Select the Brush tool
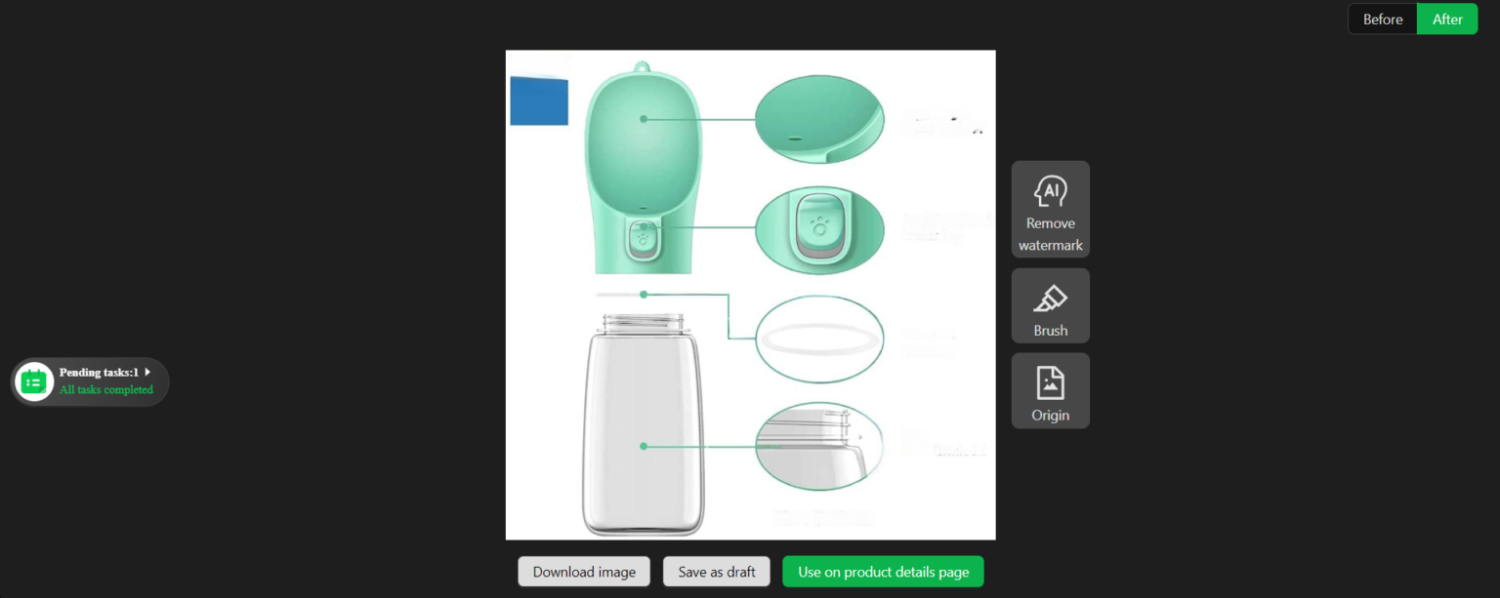The height and width of the screenshot is (598, 1500). 1050,305
